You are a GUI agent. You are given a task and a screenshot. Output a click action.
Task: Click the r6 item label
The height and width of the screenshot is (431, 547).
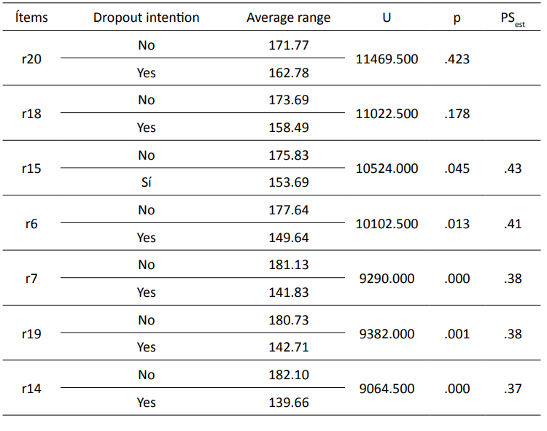tap(31, 224)
